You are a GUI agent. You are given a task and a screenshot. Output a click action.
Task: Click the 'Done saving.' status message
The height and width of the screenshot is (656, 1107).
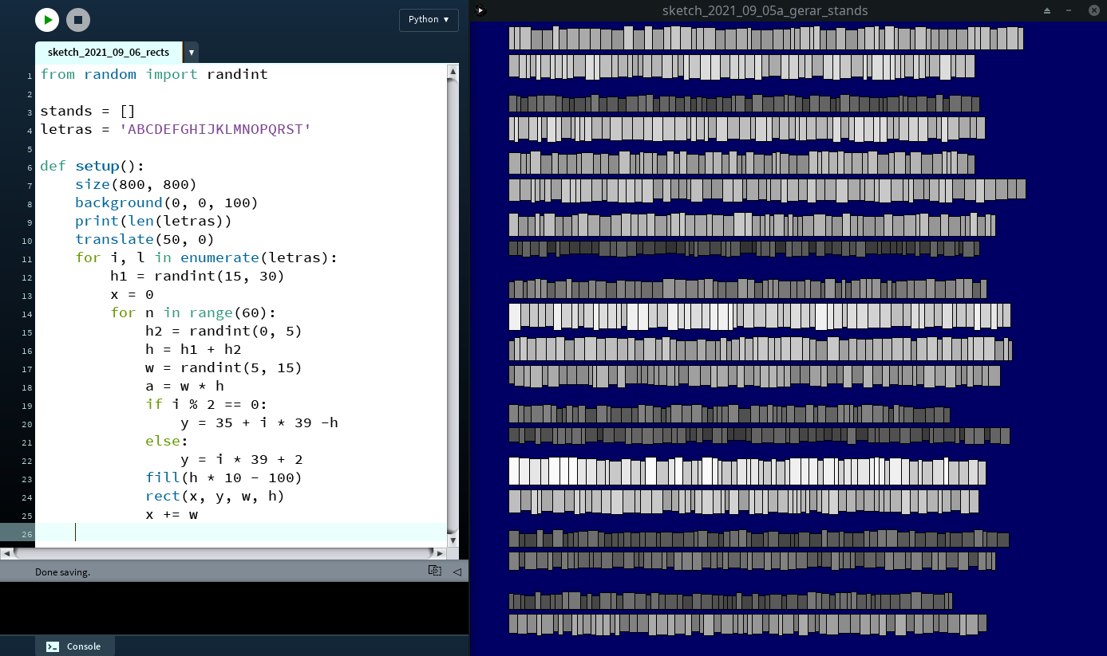(x=62, y=572)
